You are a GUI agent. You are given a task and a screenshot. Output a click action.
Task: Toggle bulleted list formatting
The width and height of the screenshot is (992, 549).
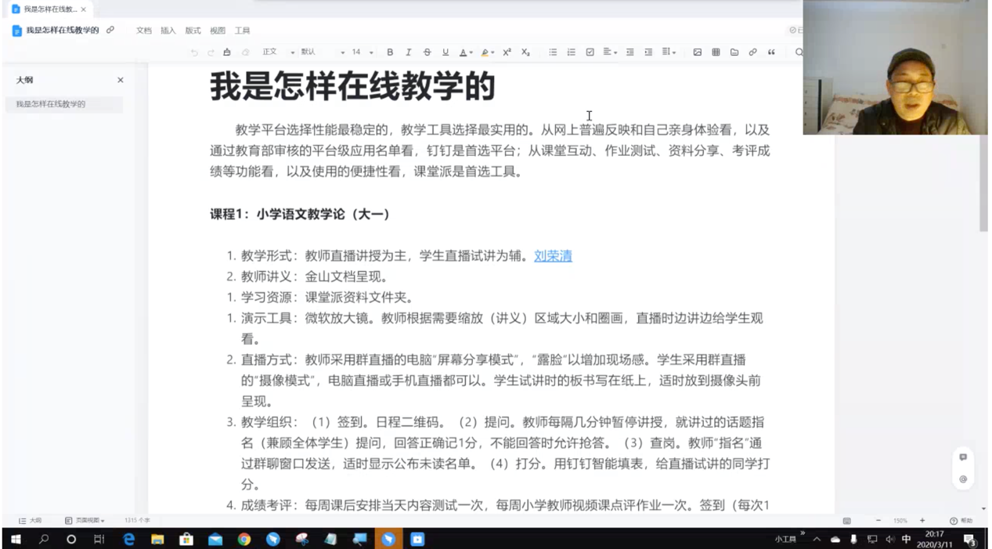(553, 52)
